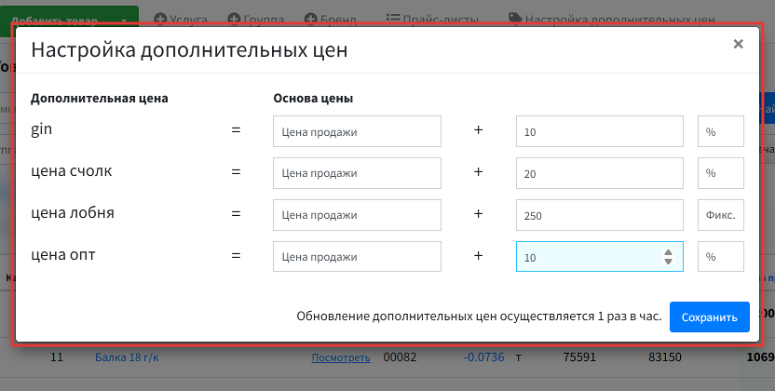Screen dimensions: 775x391
Task: Click the Основа цены column header
Action: pyautogui.click(x=313, y=99)
